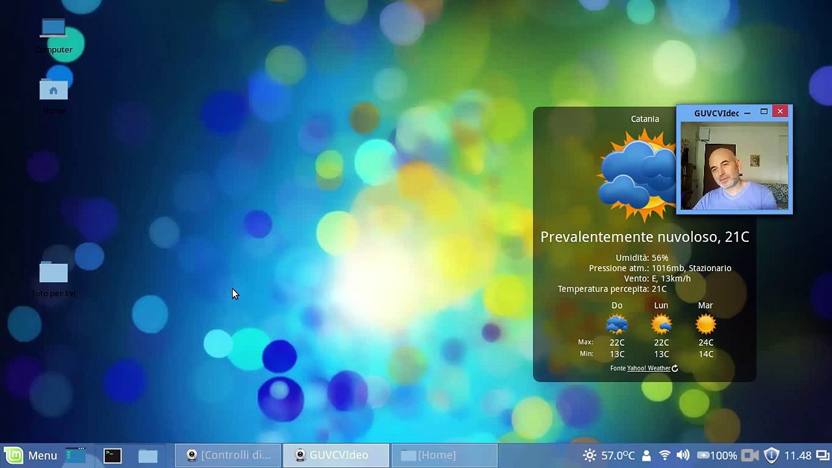Click the Pressione atm. 1016mb line
The width and height of the screenshot is (832, 468).
[x=660, y=268]
